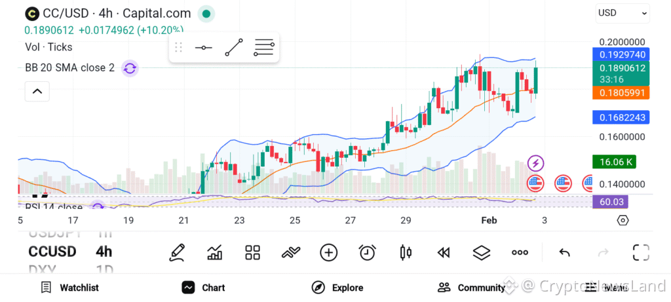The image size is (671, 302).
Task: Open the layout grid icon
Action: [x=252, y=252]
